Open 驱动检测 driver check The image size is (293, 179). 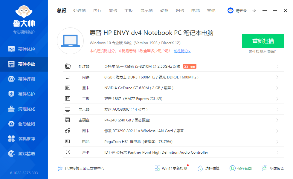tap(24, 124)
